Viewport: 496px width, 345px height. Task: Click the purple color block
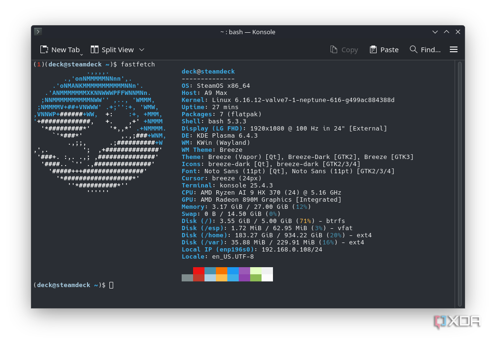tap(244, 270)
